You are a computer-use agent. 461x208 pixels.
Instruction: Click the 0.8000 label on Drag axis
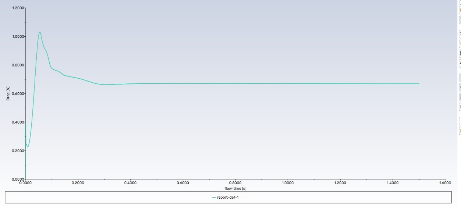click(x=18, y=65)
